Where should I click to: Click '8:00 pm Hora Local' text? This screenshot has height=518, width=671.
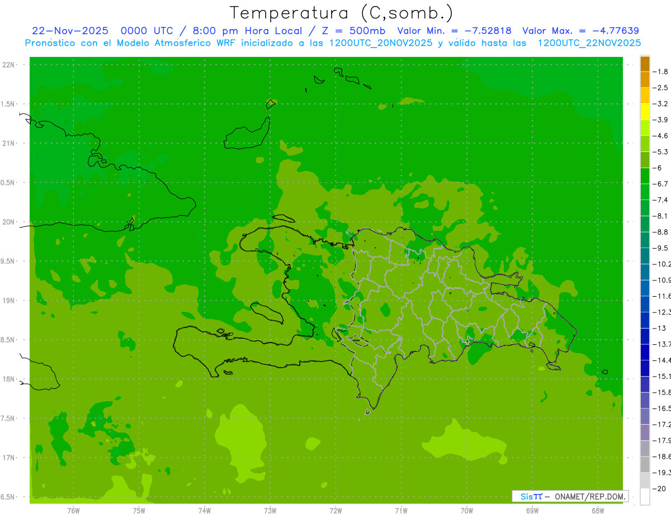point(247,31)
